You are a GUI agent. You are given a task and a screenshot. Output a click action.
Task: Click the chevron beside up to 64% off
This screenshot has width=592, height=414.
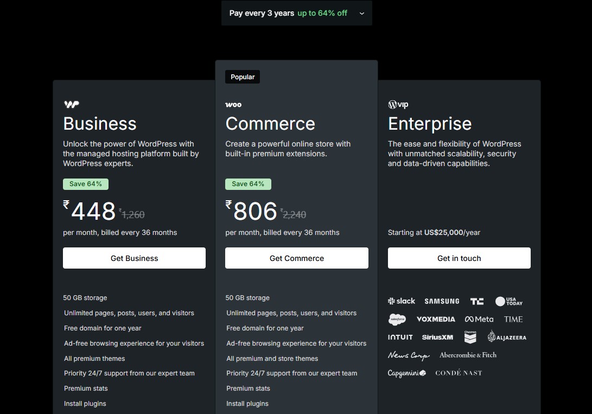[361, 13]
